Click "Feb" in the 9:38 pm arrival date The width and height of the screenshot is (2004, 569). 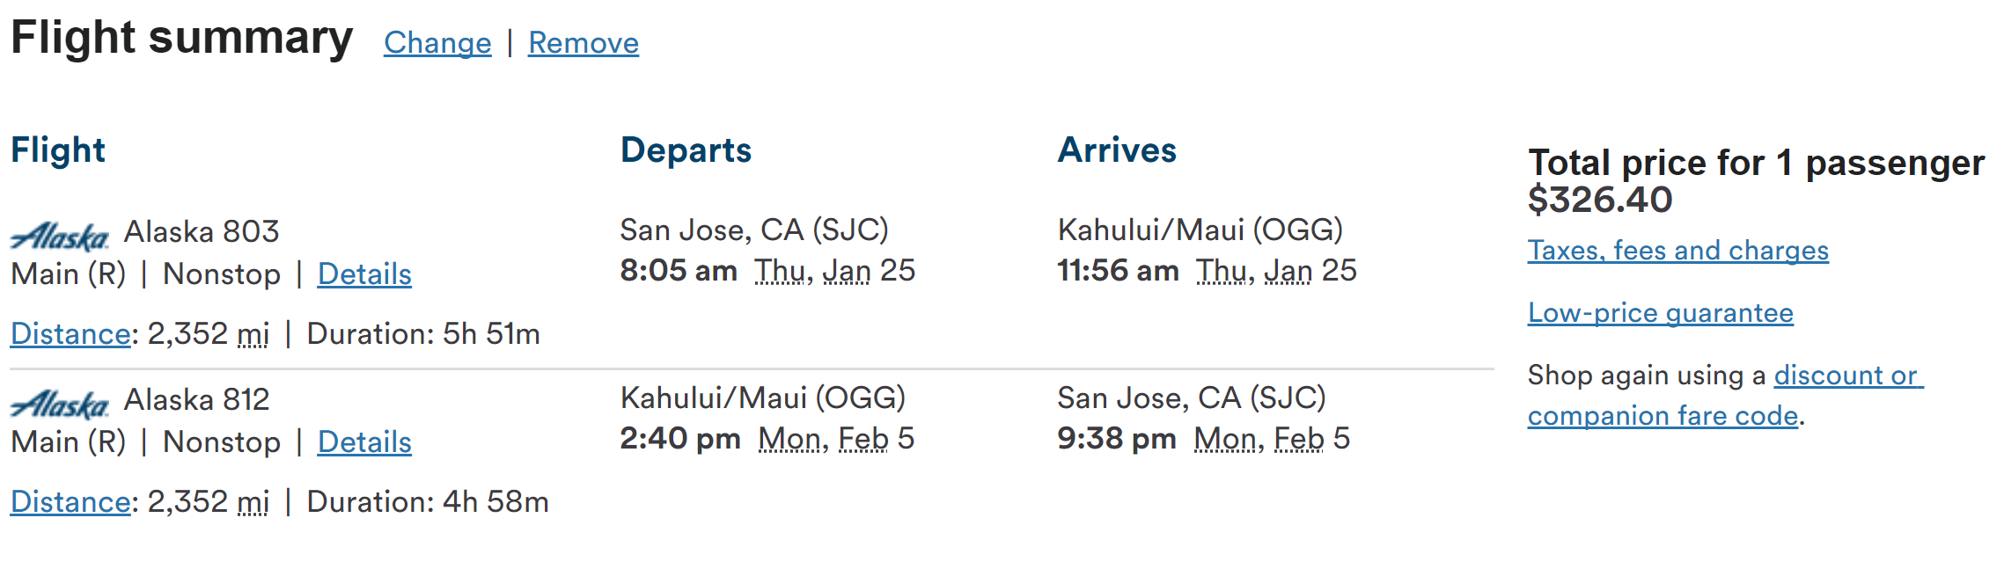click(1299, 439)
